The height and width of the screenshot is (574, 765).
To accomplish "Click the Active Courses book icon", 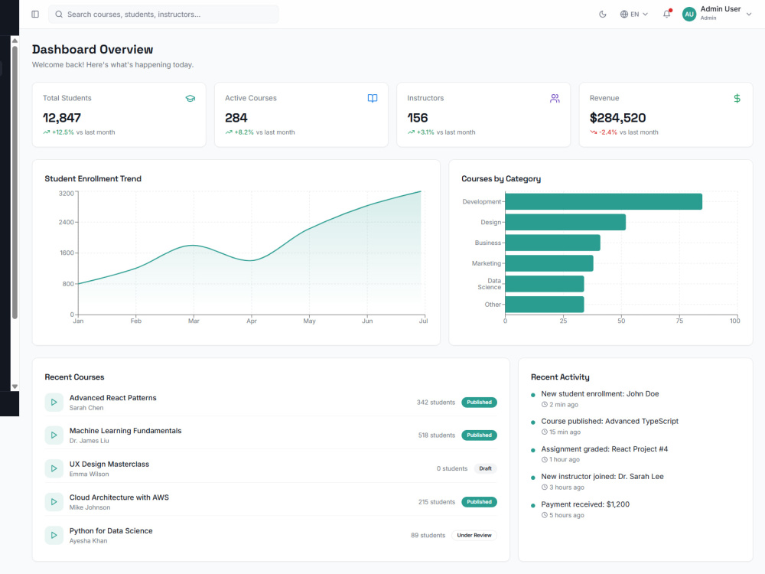I will tap(373, 98).
